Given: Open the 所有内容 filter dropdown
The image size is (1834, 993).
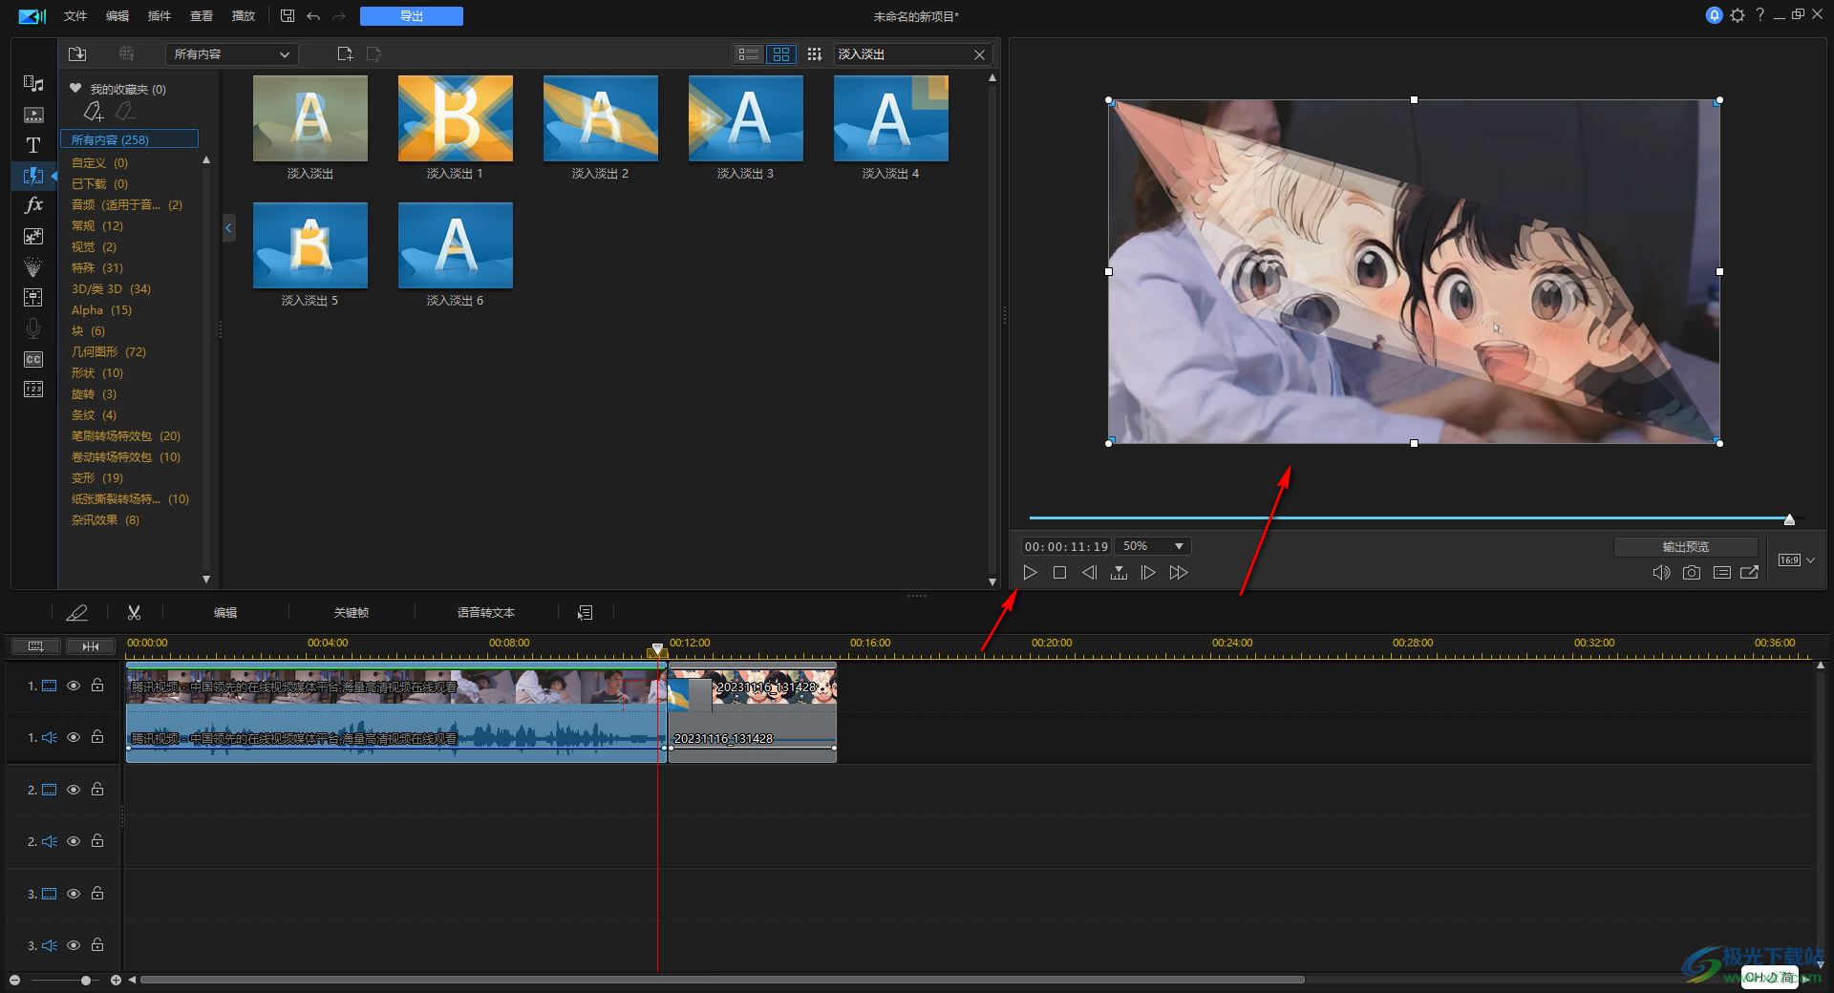Looking at the screenshot, I should point(232,54).
